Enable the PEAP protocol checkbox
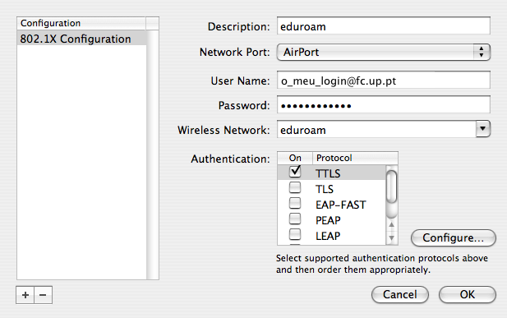 tap(295, 219)
